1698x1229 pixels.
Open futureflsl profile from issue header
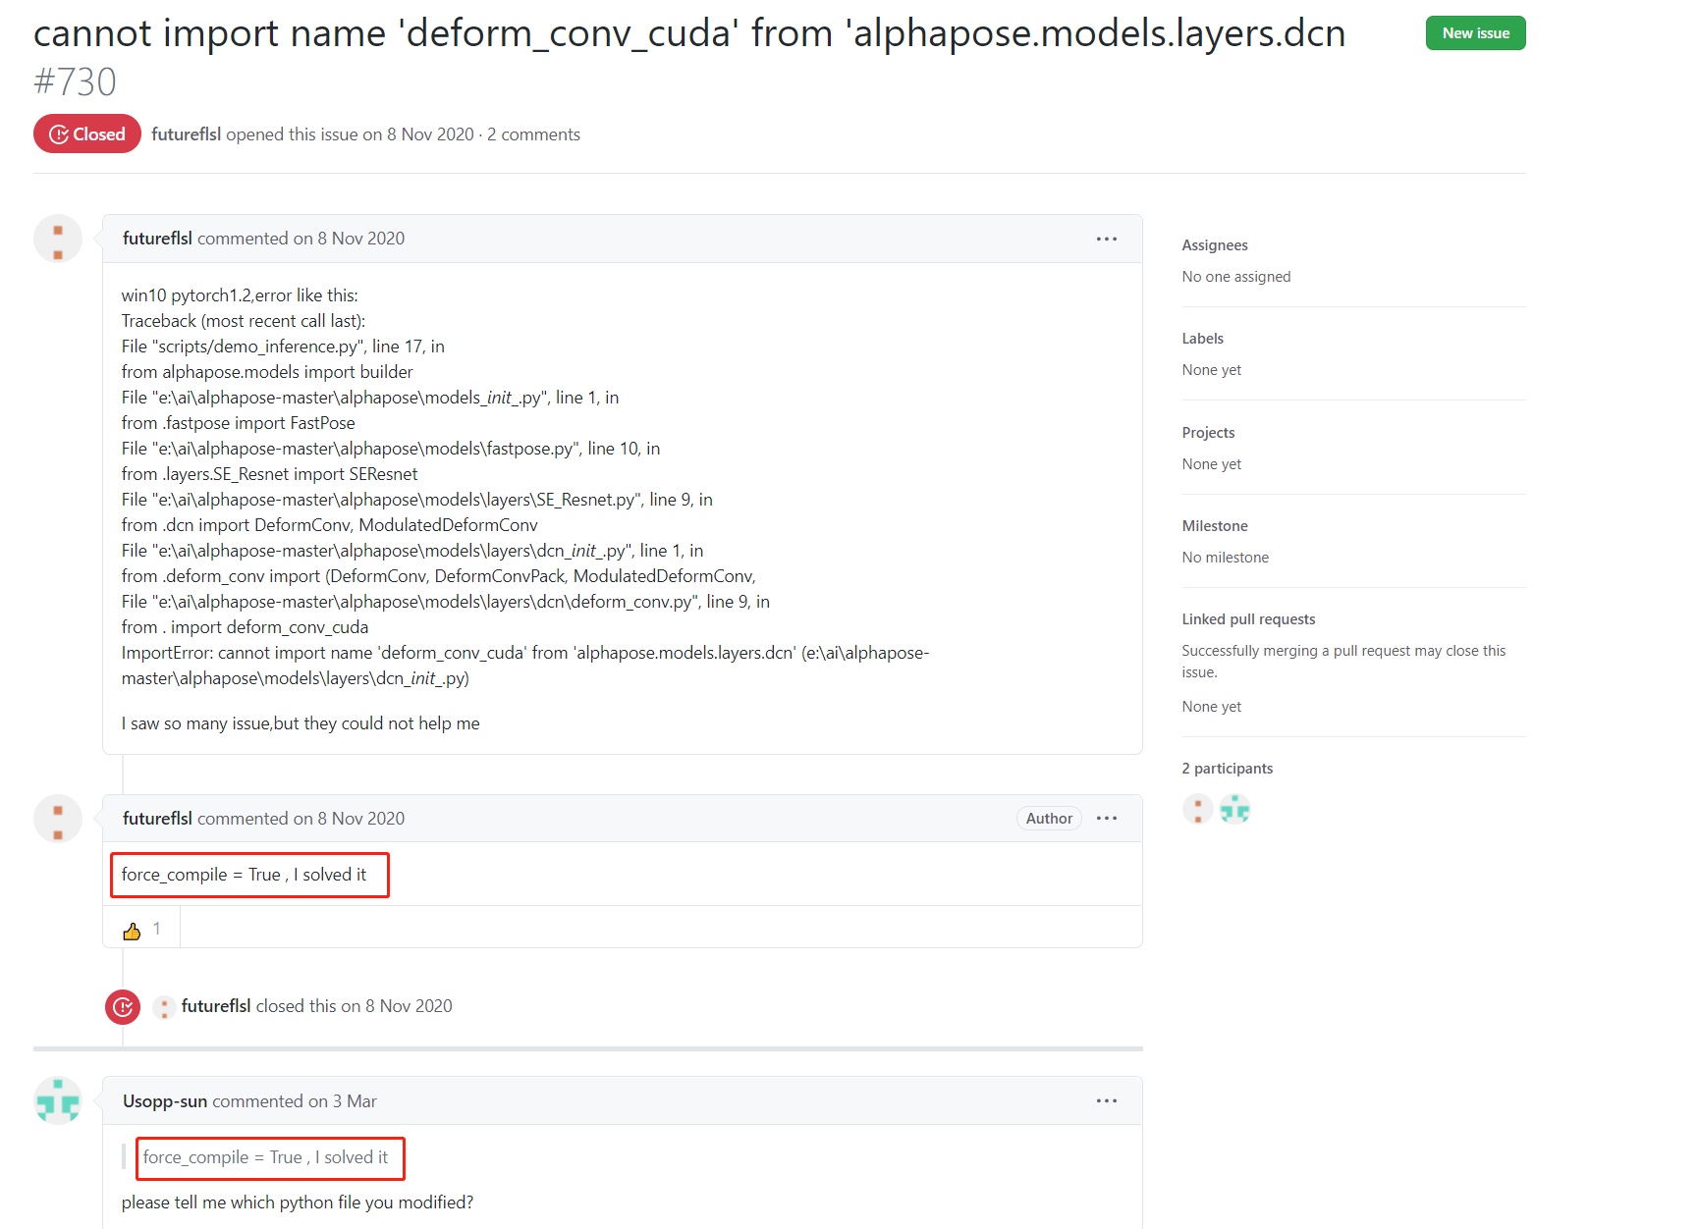coord(186,134)
